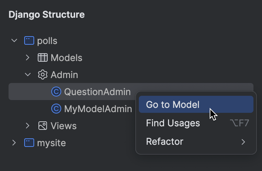
Task: Open the Refactor submenu
Action: tap(164, 142)
